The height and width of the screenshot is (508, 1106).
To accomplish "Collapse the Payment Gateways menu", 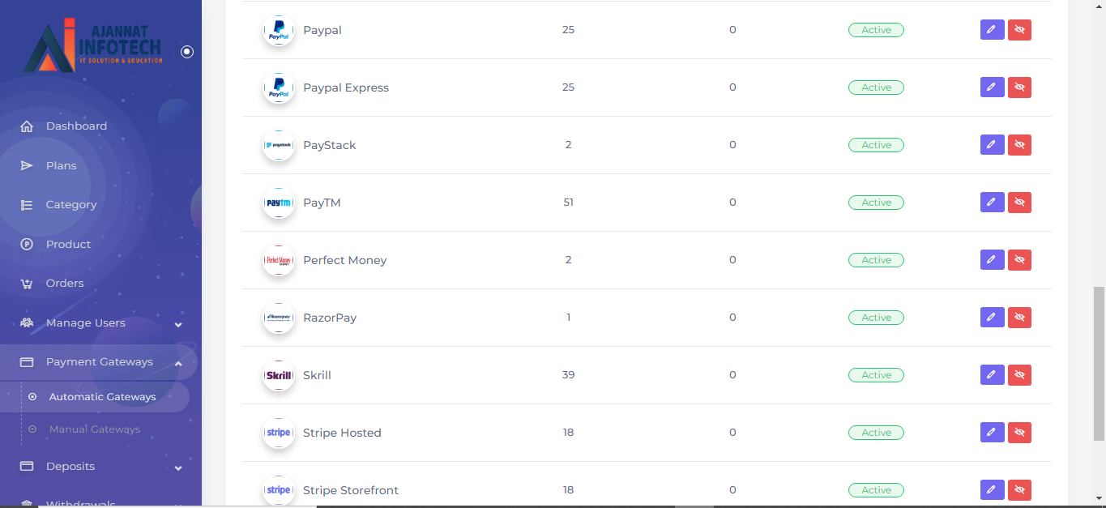I will click(x=178, y=363).
